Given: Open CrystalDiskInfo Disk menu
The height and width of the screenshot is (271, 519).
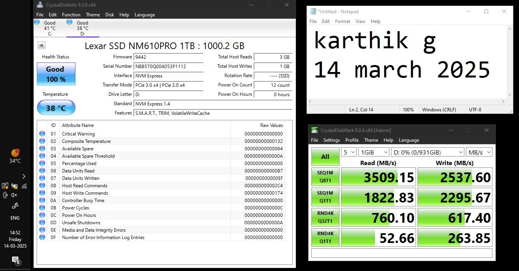Looking at the screenshot, I should pyautogui.click(x=110, y=15).
